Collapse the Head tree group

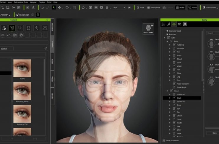(167, 91)
